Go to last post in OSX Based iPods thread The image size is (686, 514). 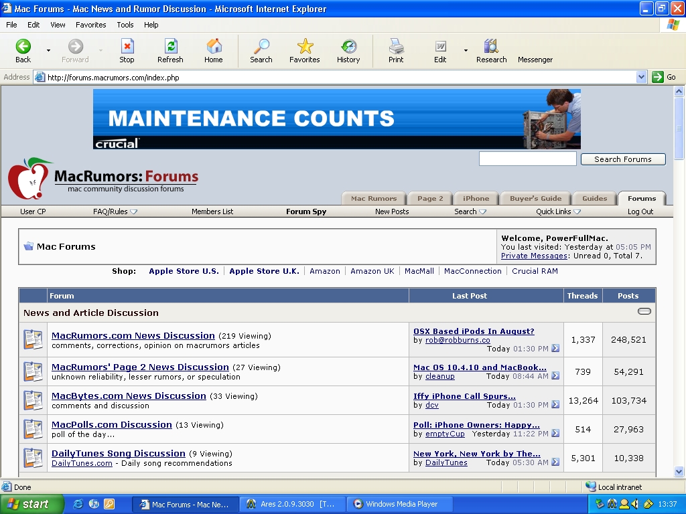coord(555,348)
